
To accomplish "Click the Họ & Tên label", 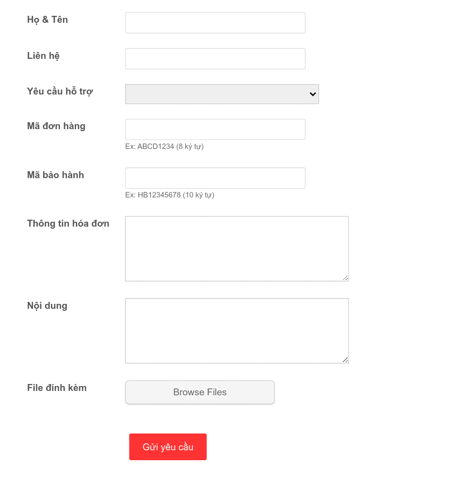I will pos(47,20).
